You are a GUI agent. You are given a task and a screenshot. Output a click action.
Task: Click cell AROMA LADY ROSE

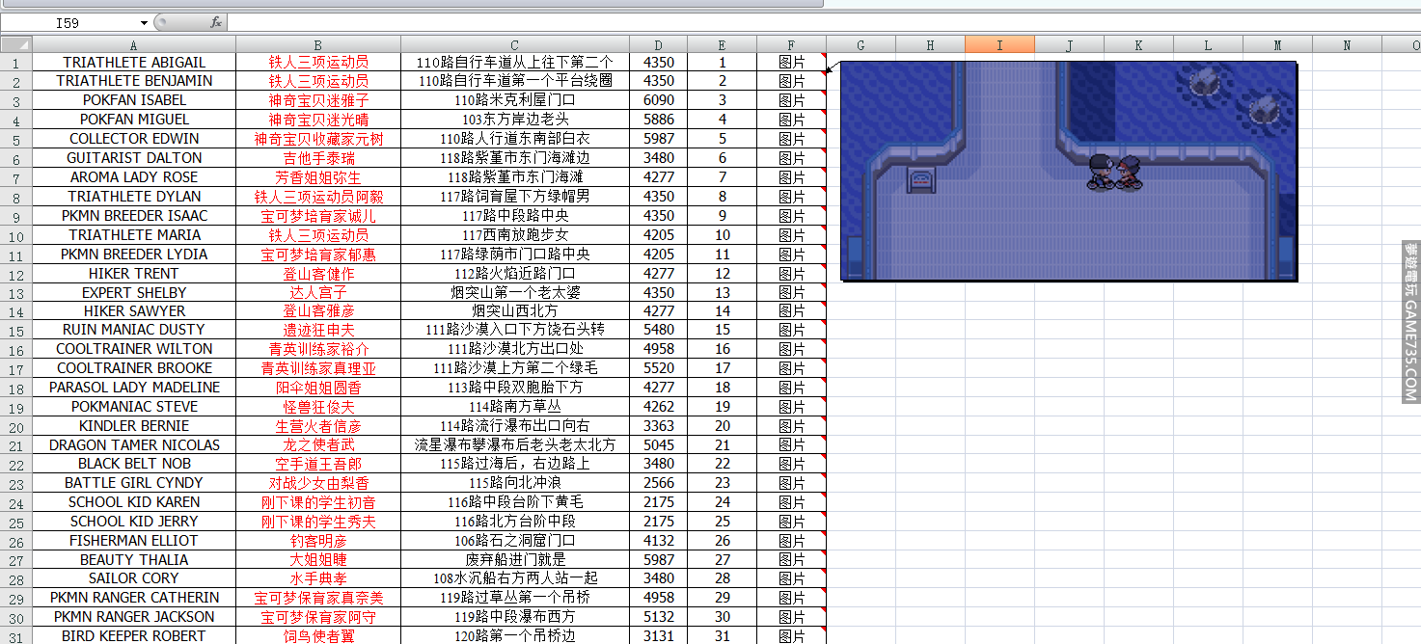[134, 177]
